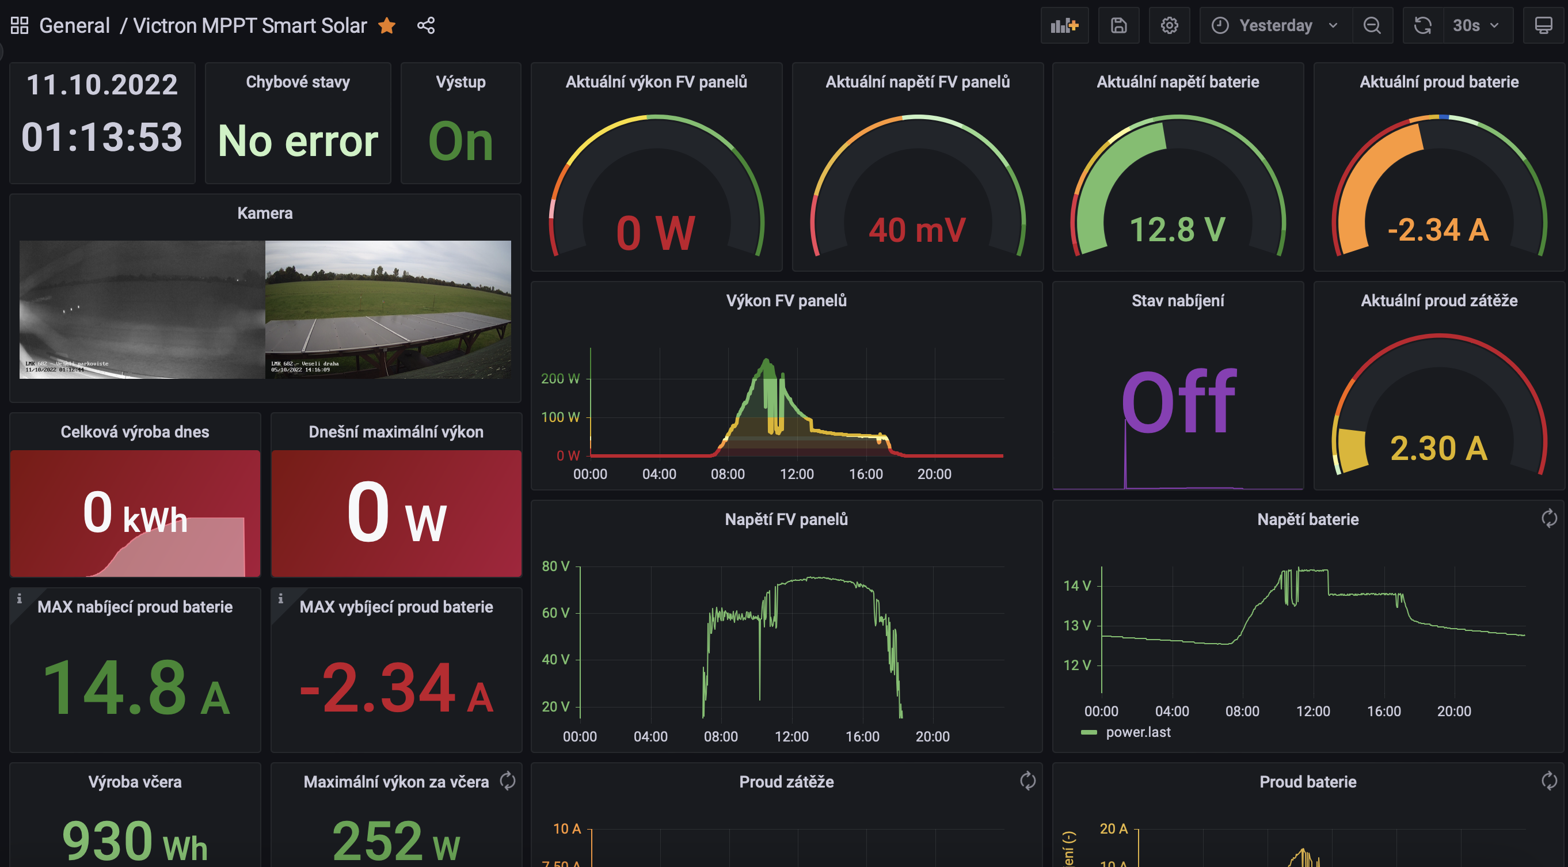Open the Napětí baterie panel title menu

click(1307, 519)
